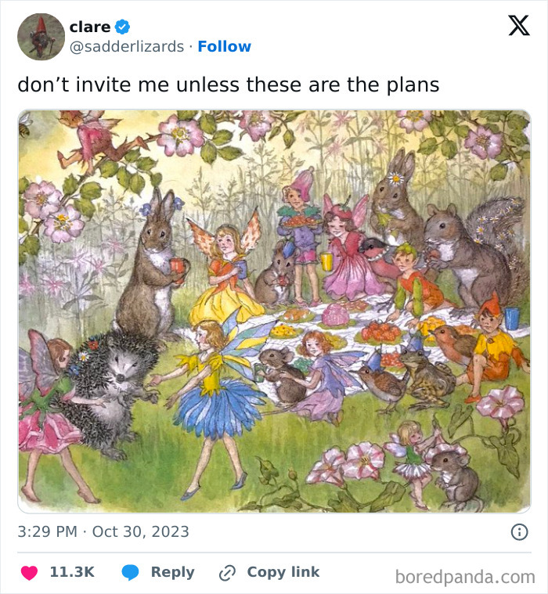Open the 3:29 PM Oct 30, 2023 timestamp

coord(103,532)
